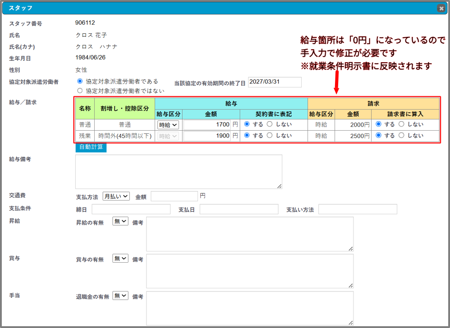450x328 pixels.
Task: Click the 自動計算 button
Action: [x=91, y=147]
